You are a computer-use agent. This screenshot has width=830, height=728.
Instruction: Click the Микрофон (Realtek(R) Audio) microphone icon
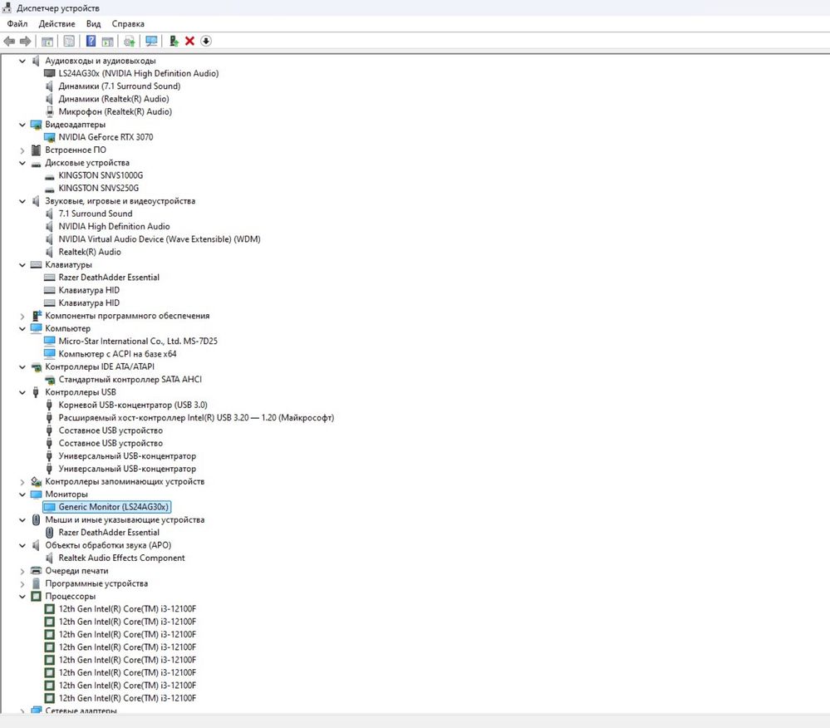[50, 111]
